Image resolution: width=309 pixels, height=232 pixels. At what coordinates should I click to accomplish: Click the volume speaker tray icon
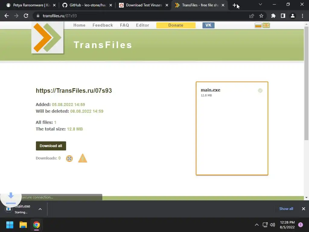tap(272, 225)
